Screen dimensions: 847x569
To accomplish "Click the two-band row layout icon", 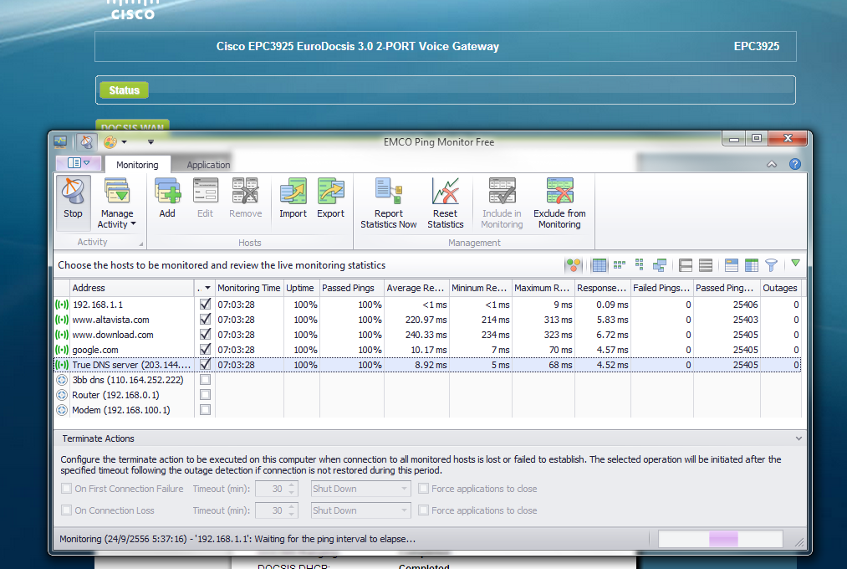I will (x=686, y=265).
